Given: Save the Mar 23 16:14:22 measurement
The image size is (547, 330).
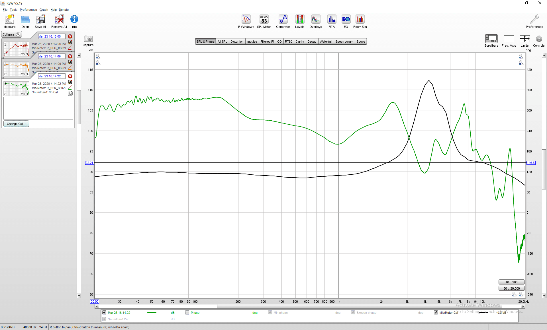Looking at the screenshot, I should tap(70, 82).
